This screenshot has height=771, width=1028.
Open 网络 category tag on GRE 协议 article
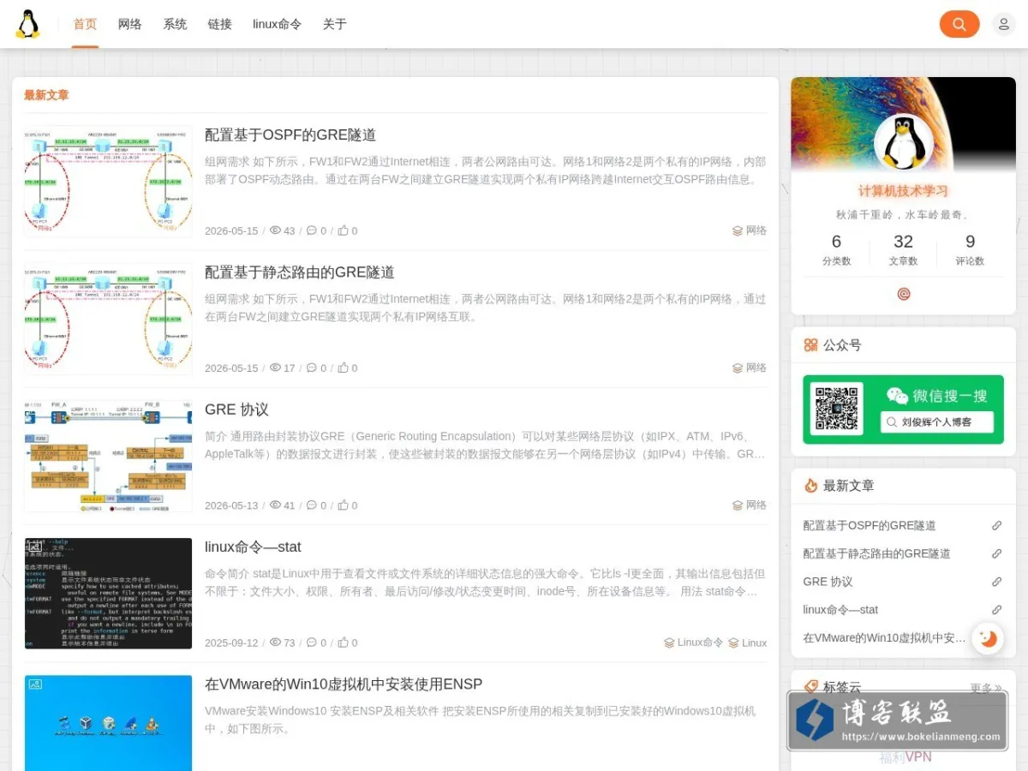click(x=750, y=505)
